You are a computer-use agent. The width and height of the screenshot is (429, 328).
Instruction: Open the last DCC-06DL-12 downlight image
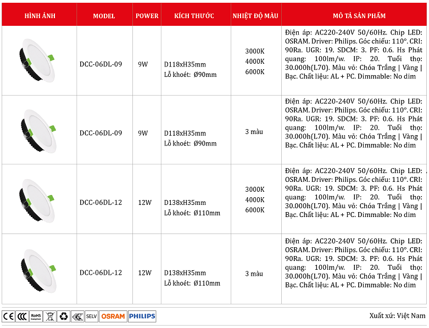[x=37, y=269]
